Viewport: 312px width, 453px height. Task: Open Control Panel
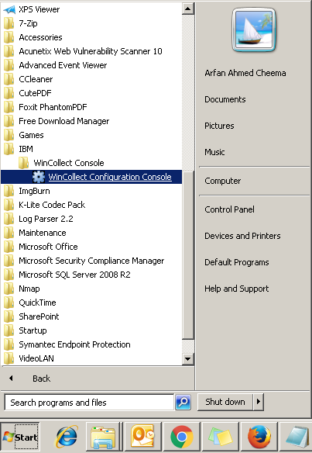click(x=229, y=209)
